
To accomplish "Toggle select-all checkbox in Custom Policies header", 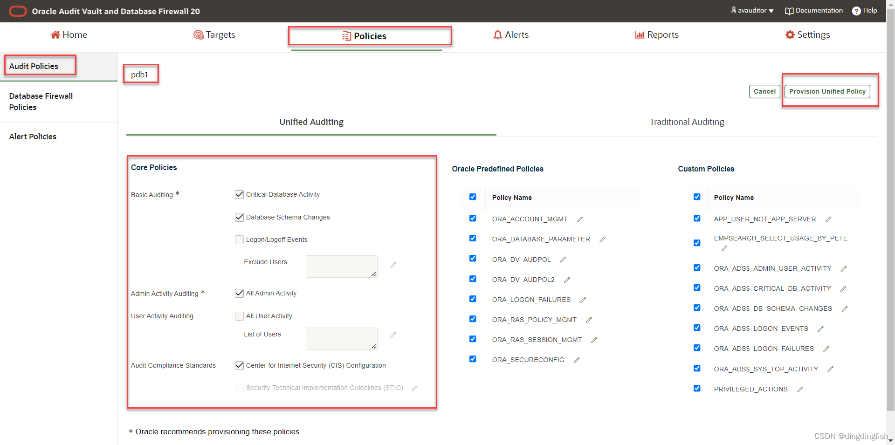I will click(697, 197).
